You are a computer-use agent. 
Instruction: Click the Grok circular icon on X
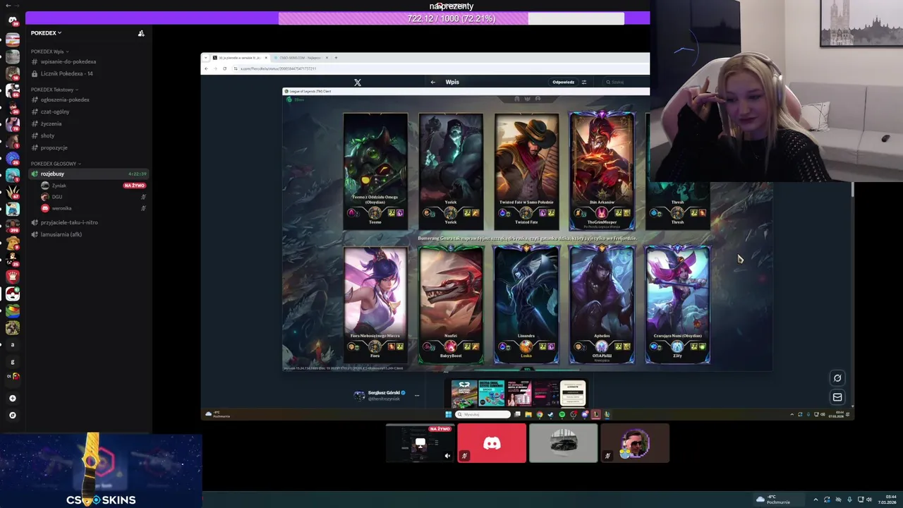[837, 378]
